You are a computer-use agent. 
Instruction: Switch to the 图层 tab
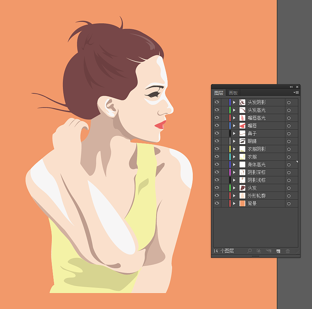pyautogui.click(x=219, y=93)
